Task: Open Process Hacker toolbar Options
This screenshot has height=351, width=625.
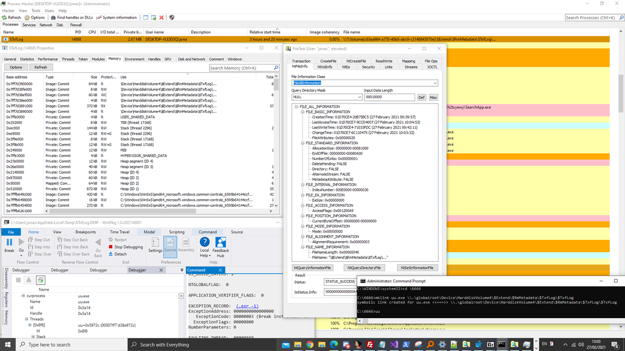Action: [x=34, y=17]
